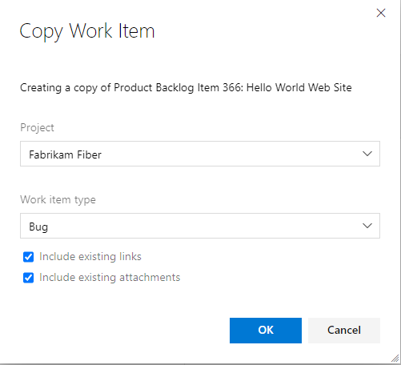
Task: Grab the dialog resize grip icon
Action: tap(395, 359)
